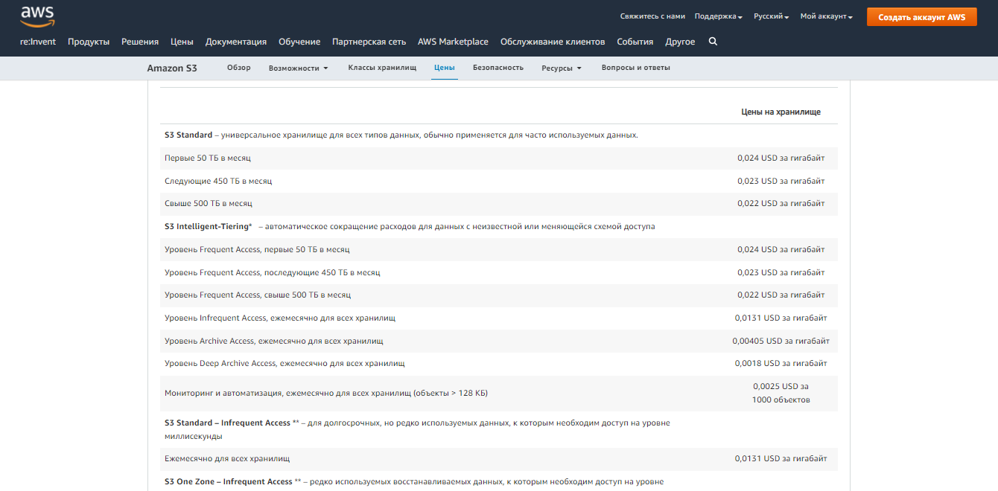Click the Уровень Archive Access row label

click(274, 341)
